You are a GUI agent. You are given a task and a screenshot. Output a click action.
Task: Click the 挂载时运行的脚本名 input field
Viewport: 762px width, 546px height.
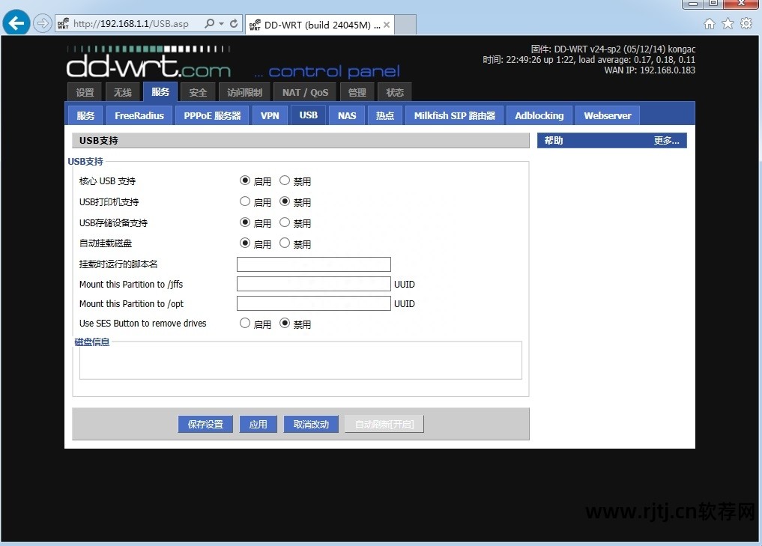[313, 264]
